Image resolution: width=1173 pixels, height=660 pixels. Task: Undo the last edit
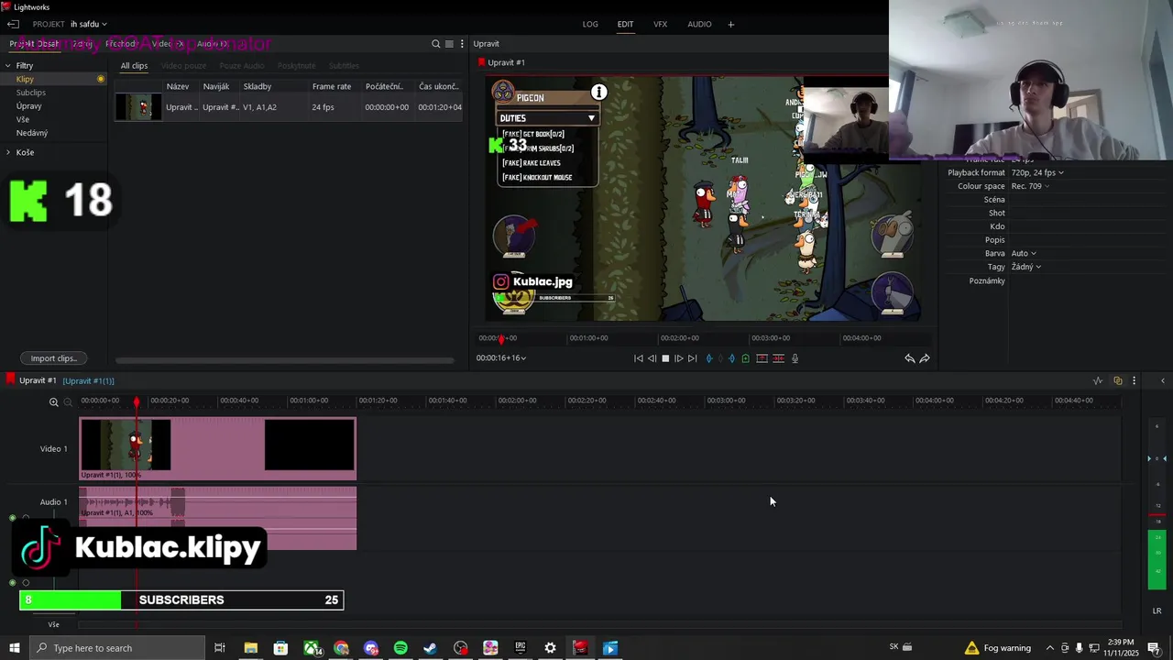pyautogui.click(x=909, y=358)
